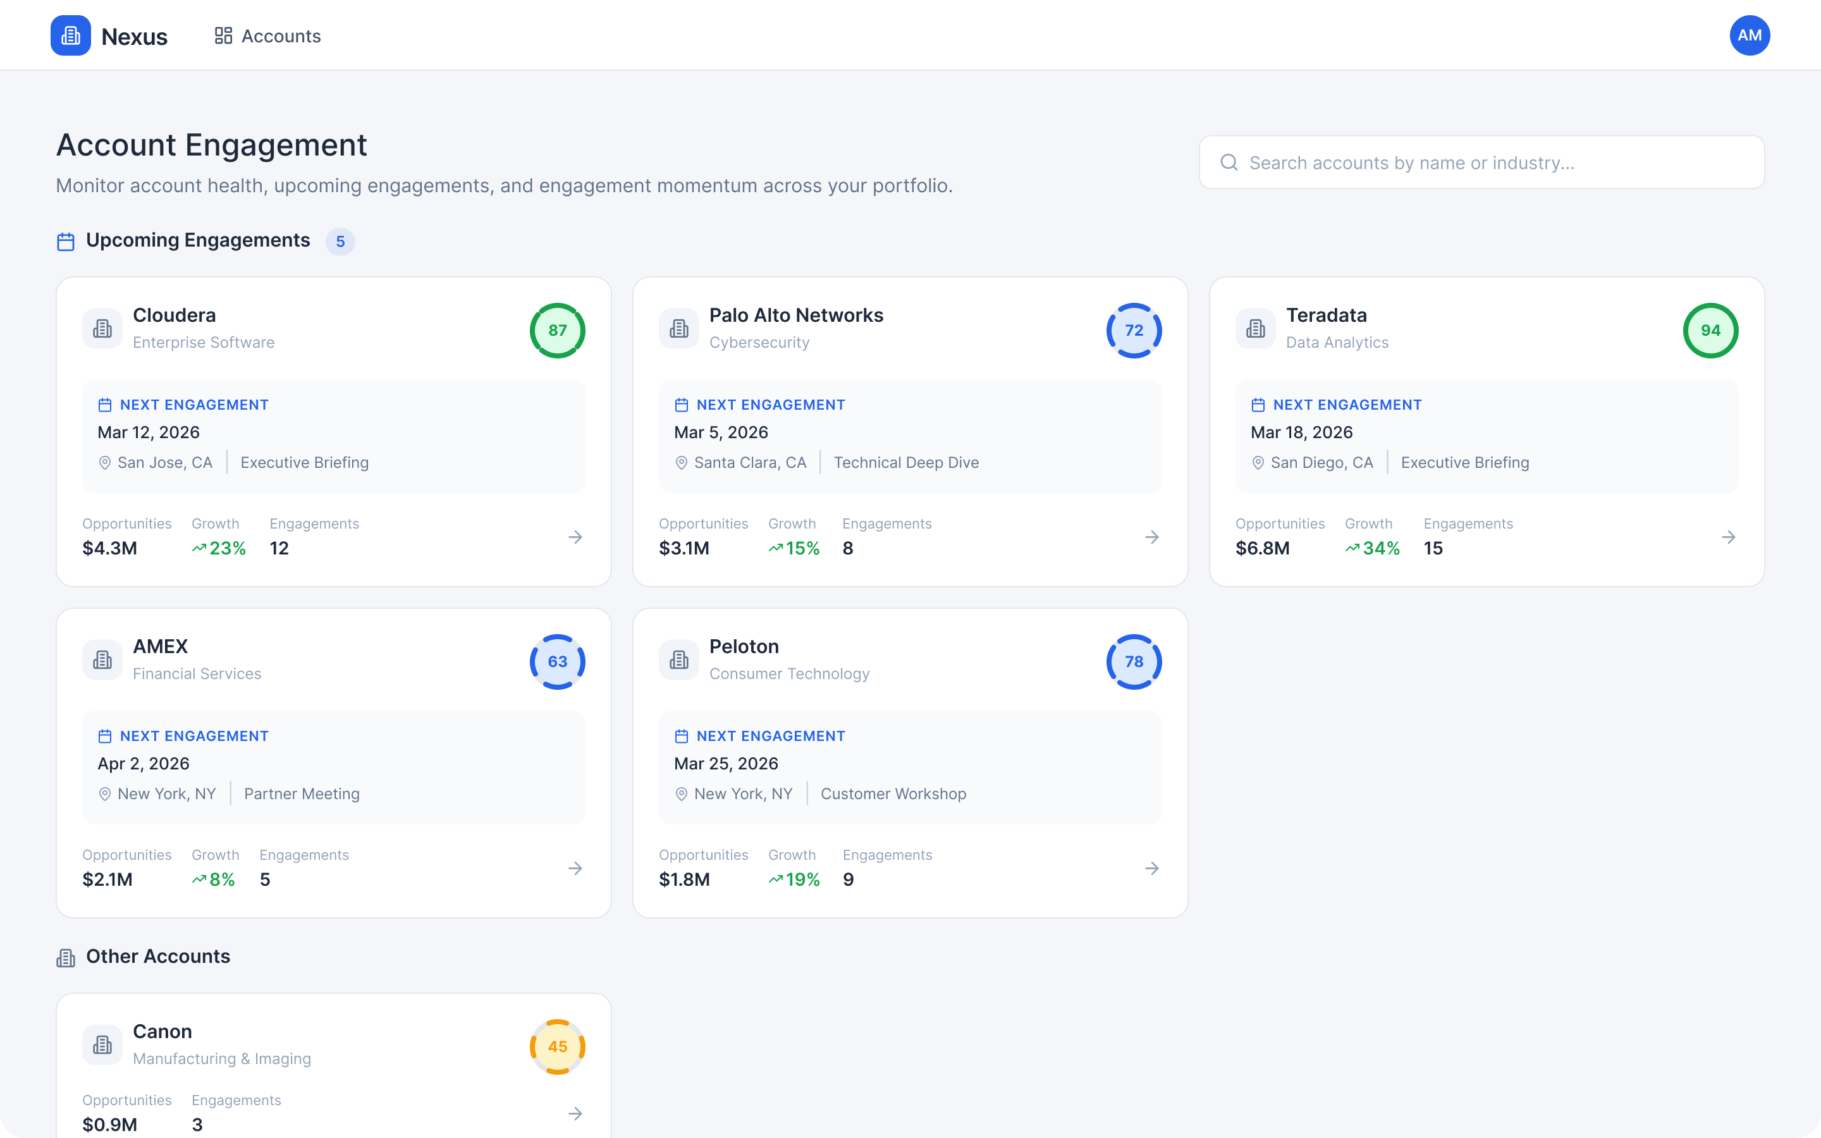Click Canon $0.9M opportunities value

(x=110, y=1125)
